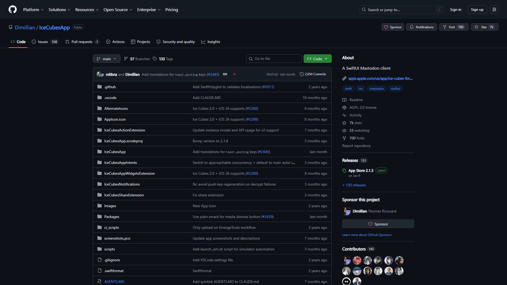The image size is (507, 285).
Task: Open the GitHub homepage logo
Action: click(x=13, y=9)
